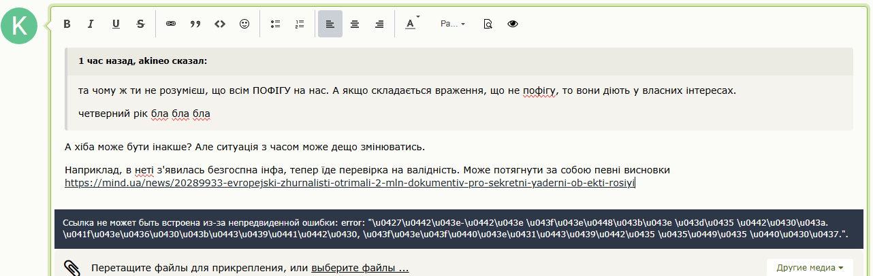Align text center
The height and width of the screenshot is (276, 873).
355,24
